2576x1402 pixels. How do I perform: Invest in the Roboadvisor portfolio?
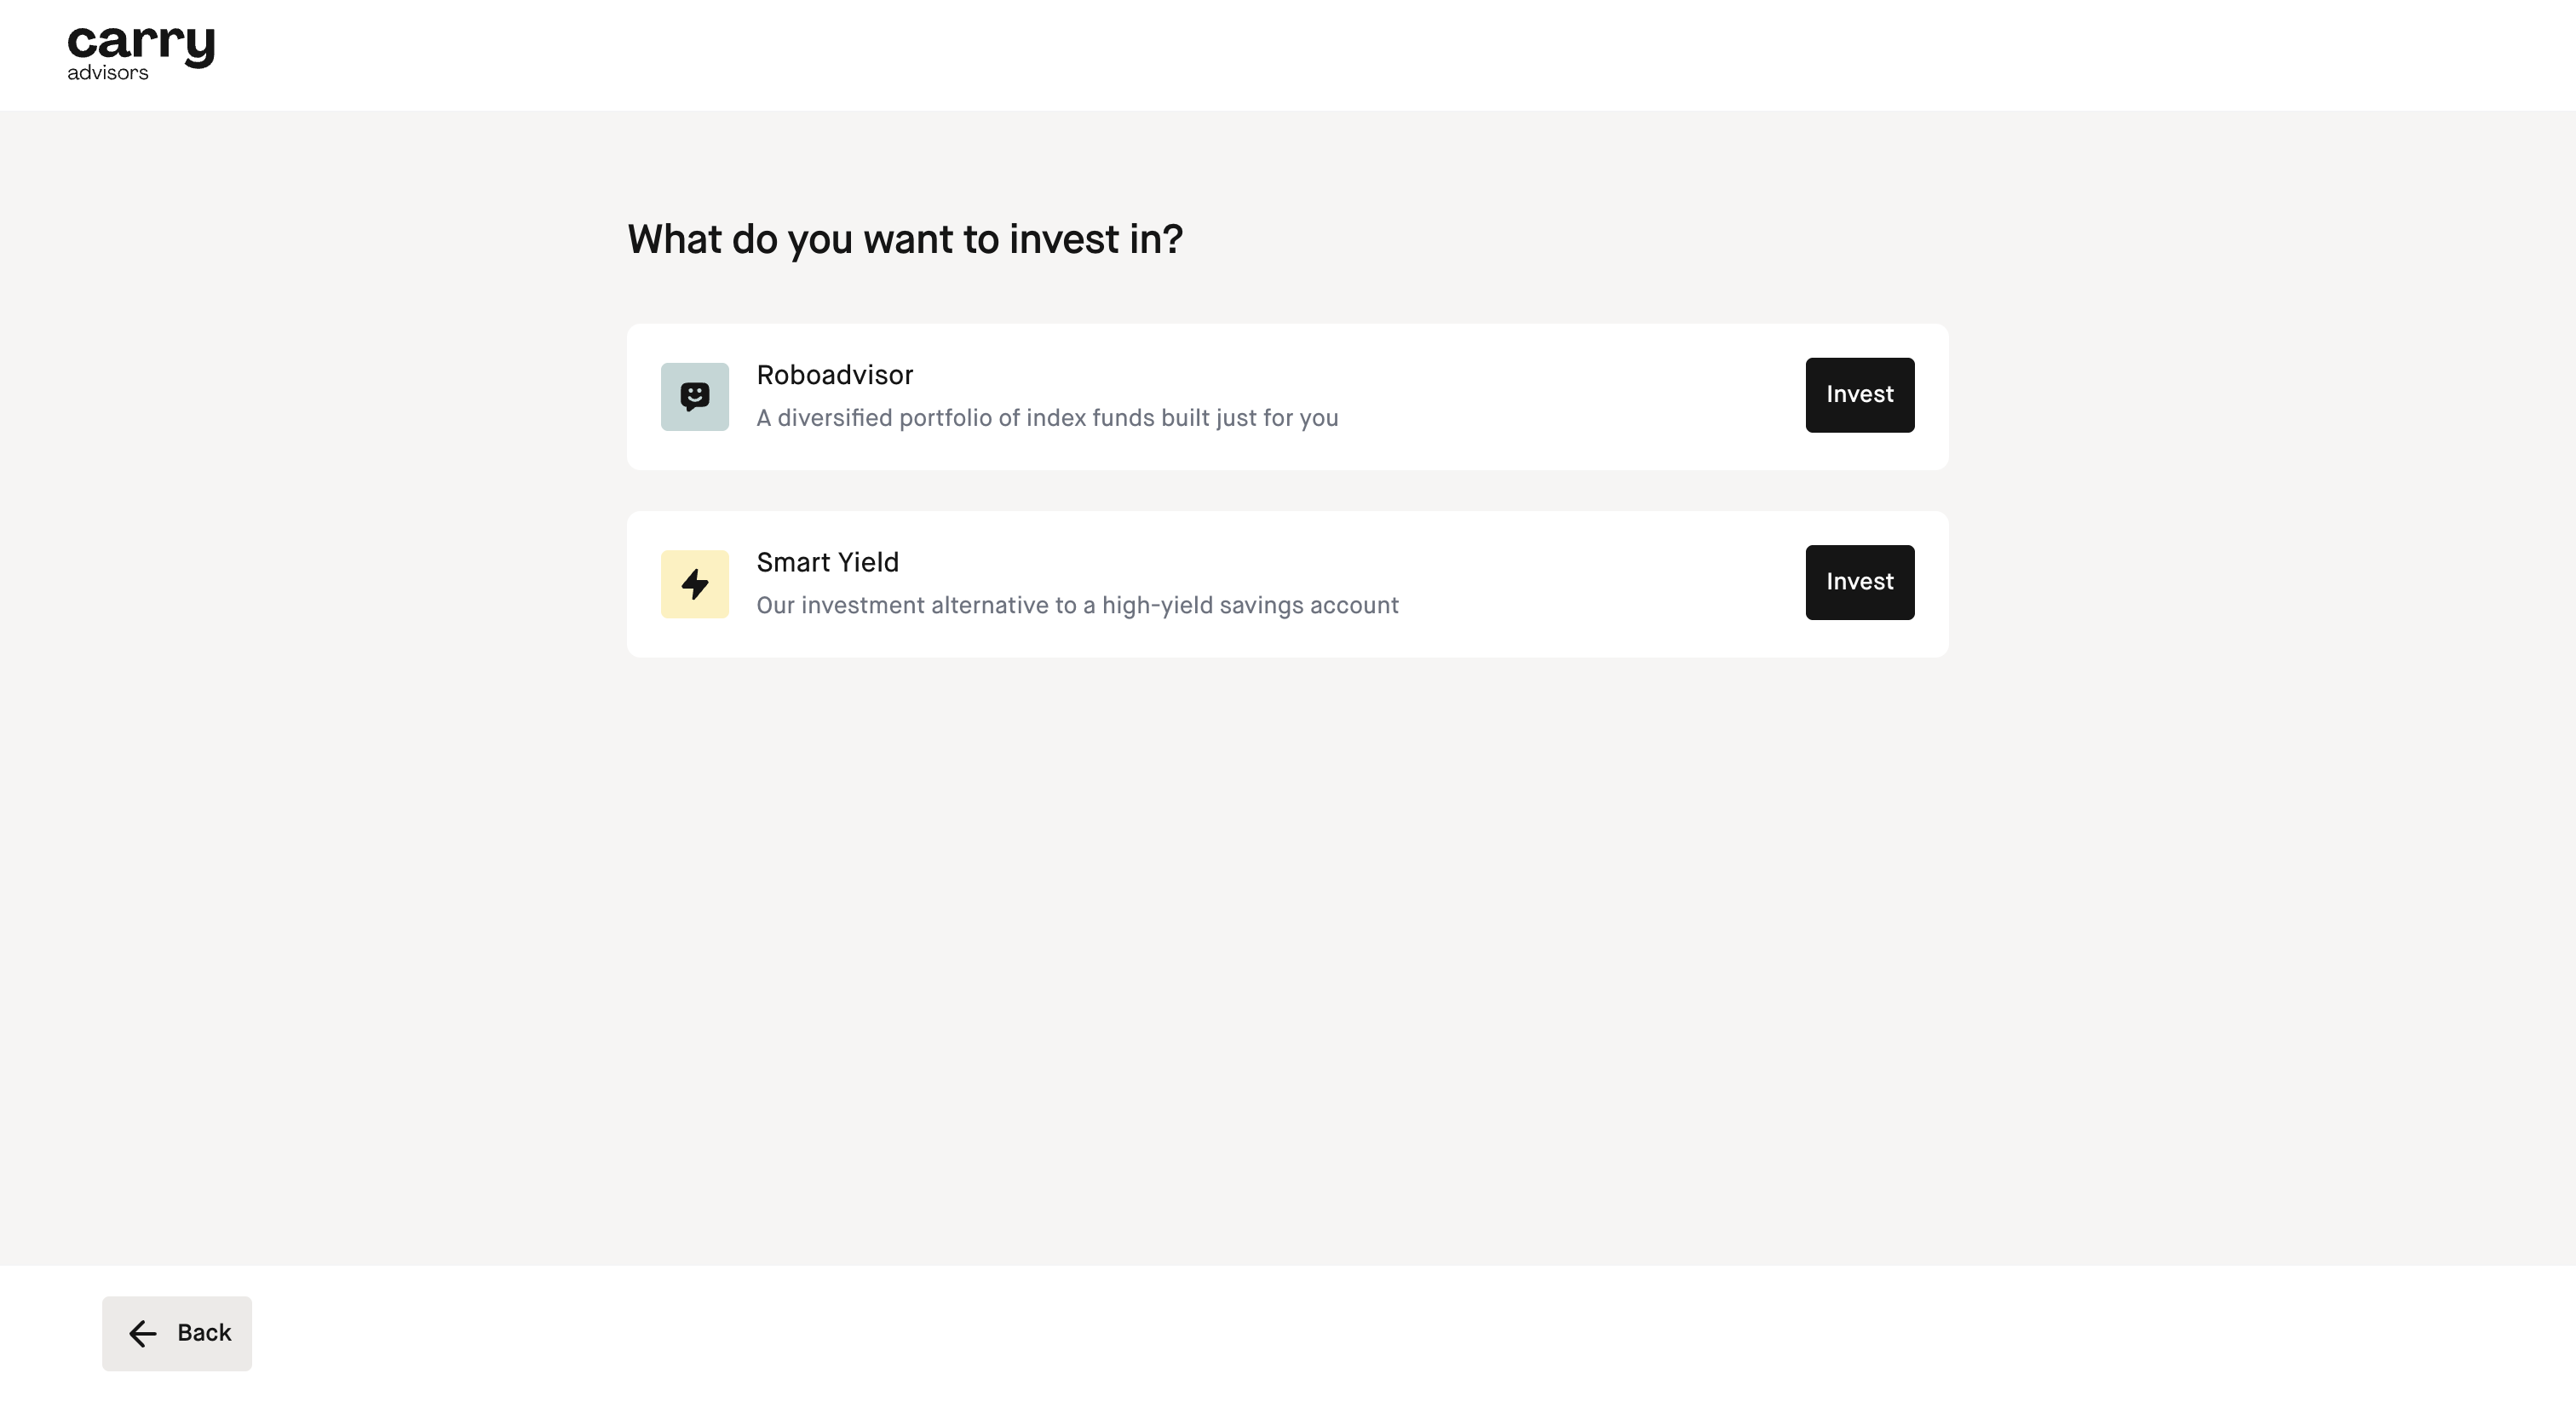click(1859, 395)
